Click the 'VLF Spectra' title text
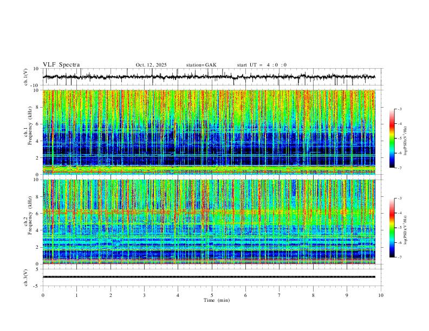Viewport: 429px width, 331px height. 61,65
